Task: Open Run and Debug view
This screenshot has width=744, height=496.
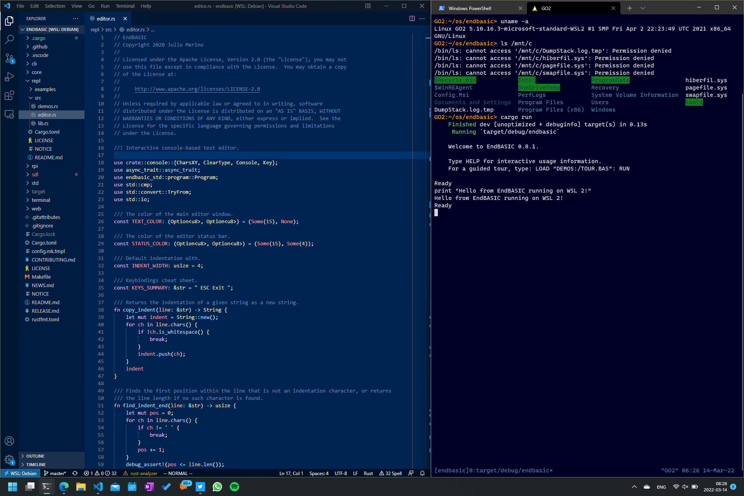Action: point(9,77)
